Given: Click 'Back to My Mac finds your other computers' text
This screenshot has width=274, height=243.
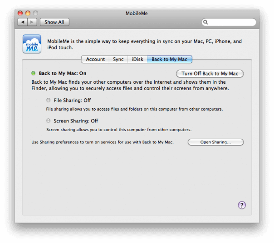Looking at the screenshot, I should 130,85.
